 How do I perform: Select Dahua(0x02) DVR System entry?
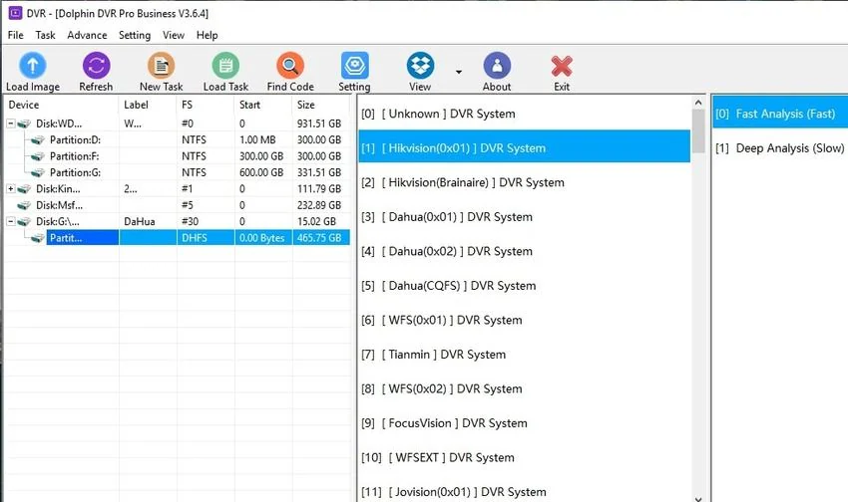[x=524, y=252]
